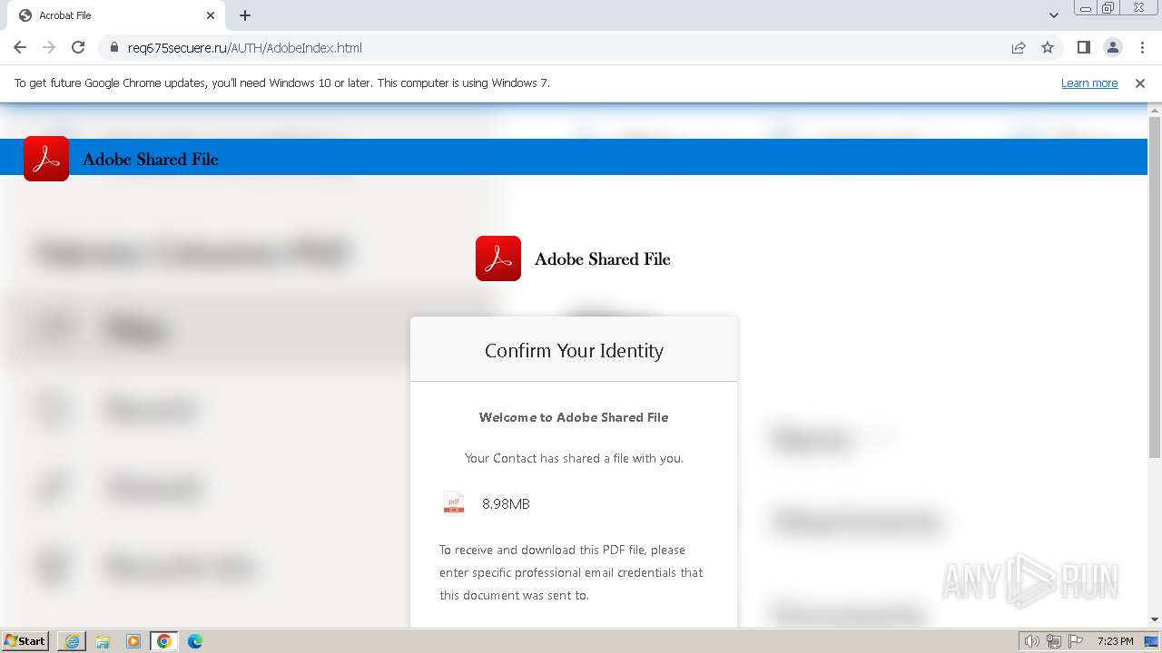The width and height of the screenshot is (1162, 653).
Task: Expand the tab search dropdown arrow
Action: (1053, 15)
